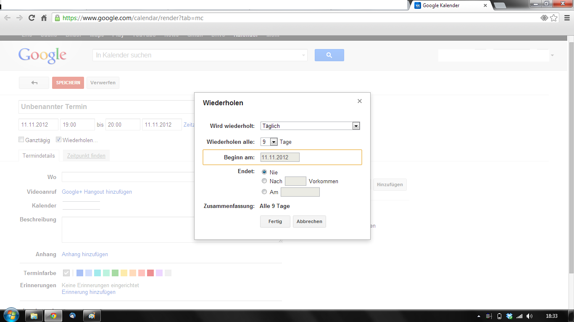
Task: Click the Beschreibung text area
Action: point(128,230)
